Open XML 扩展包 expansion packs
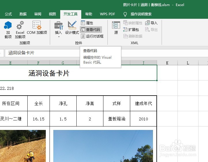208x162 pixels. pyautogui.click(x=131, y=29)
